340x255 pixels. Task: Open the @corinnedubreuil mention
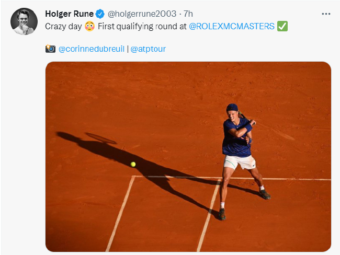92,49
